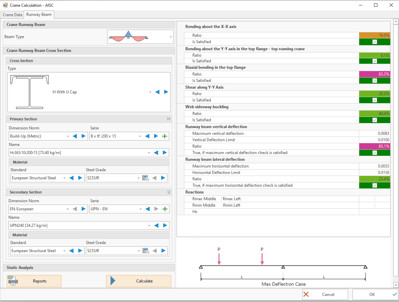Go to next primary section Name
This screenshot has height=302, width=399.
(x=165, y=153)
